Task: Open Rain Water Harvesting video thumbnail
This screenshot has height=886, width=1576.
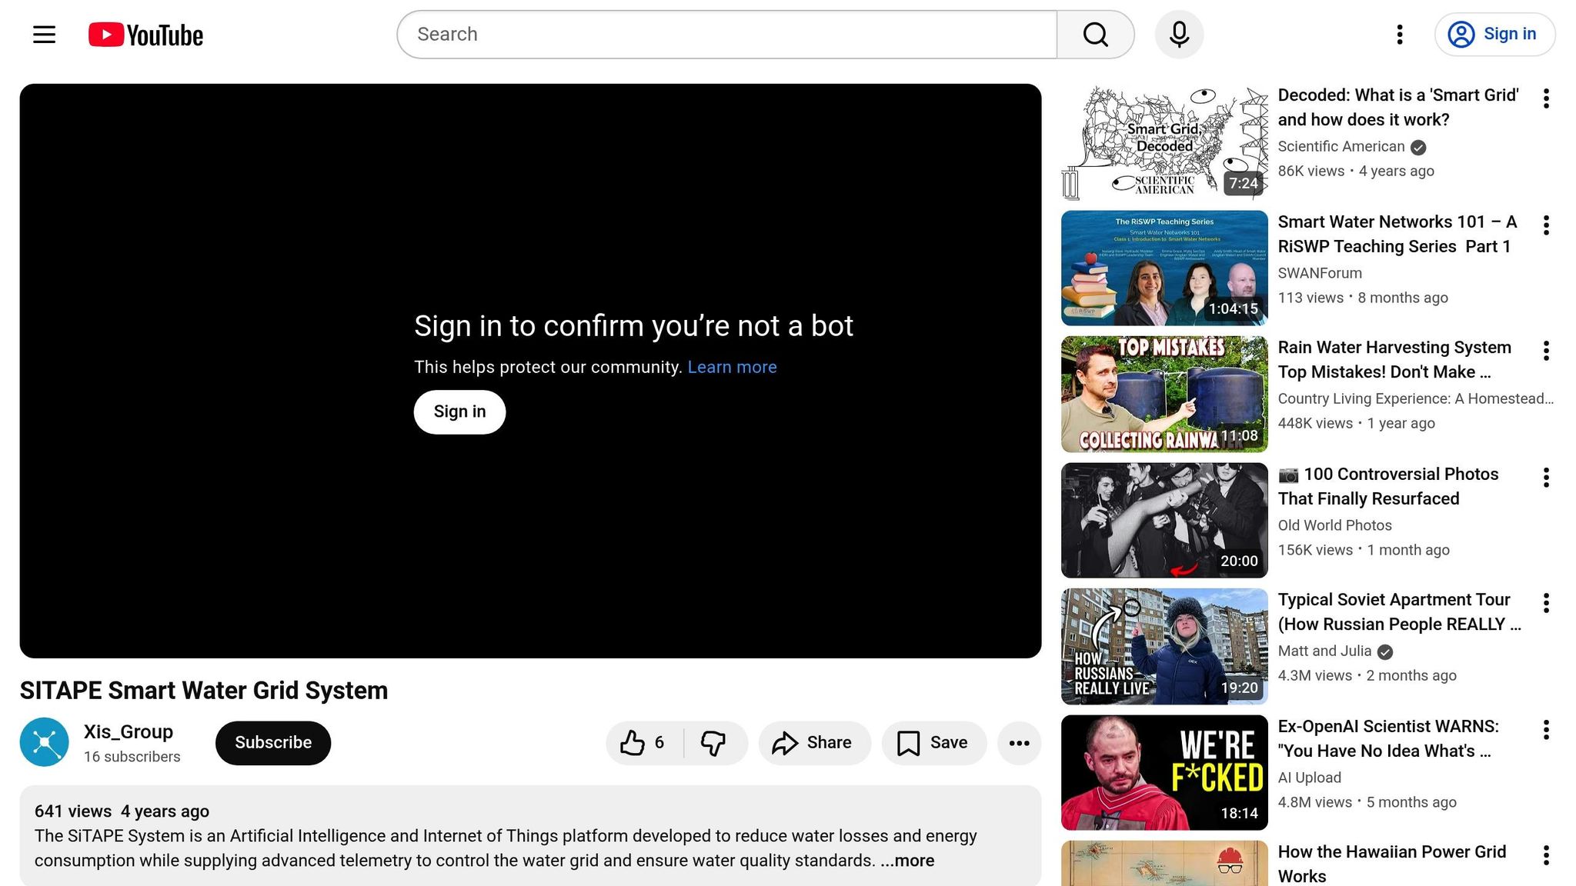Action: (x=1164, y=394)
